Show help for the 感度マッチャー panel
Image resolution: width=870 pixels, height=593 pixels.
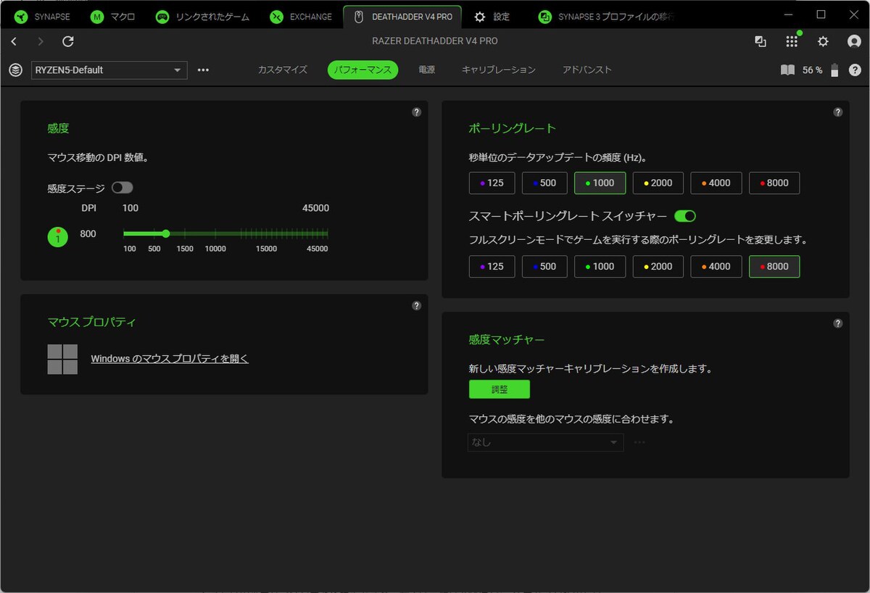point(838,323)
